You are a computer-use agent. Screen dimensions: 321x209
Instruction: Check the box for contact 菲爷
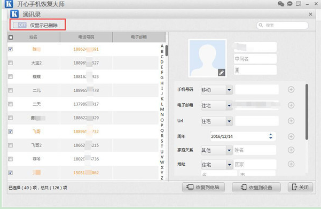(x=10, y=159)
